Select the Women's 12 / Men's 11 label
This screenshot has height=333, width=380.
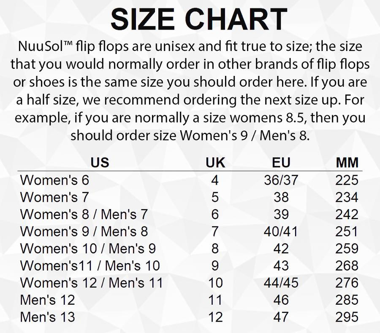[x=91, y=283]
